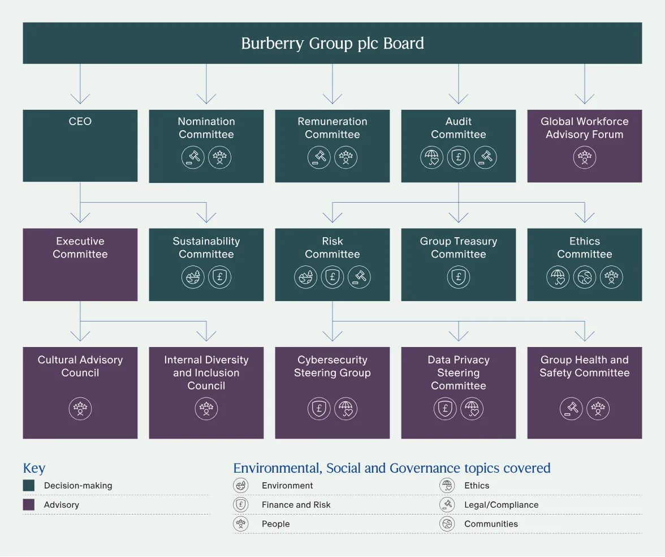Screen dimensions: 665x557
Task: Click the Remuneration Committee title text
Action: click(x=332, y=128)
